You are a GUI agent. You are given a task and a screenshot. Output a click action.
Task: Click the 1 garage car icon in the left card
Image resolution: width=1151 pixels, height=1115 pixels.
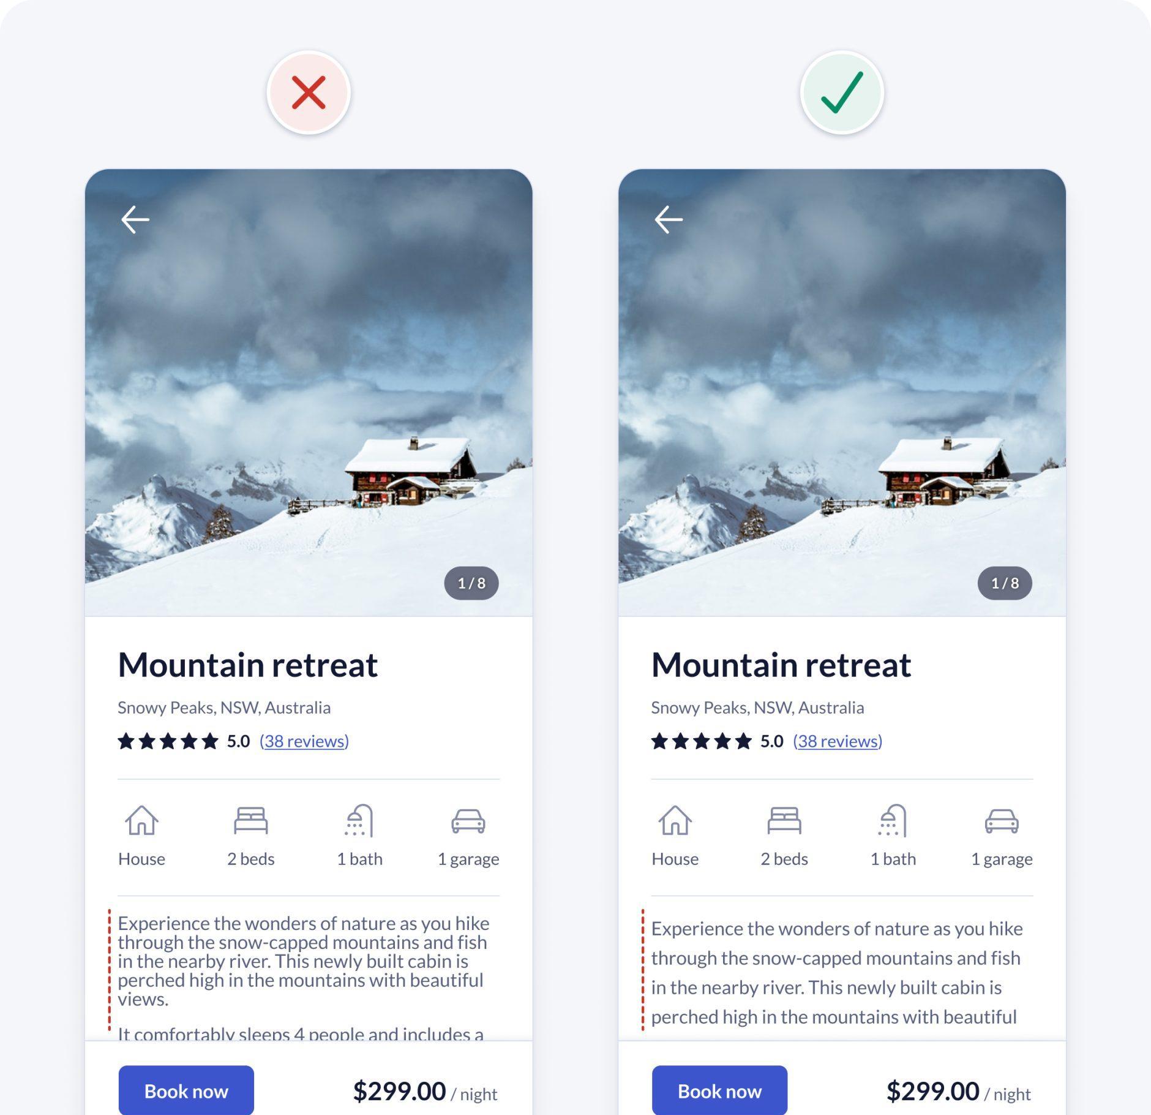tap(468, 822)
